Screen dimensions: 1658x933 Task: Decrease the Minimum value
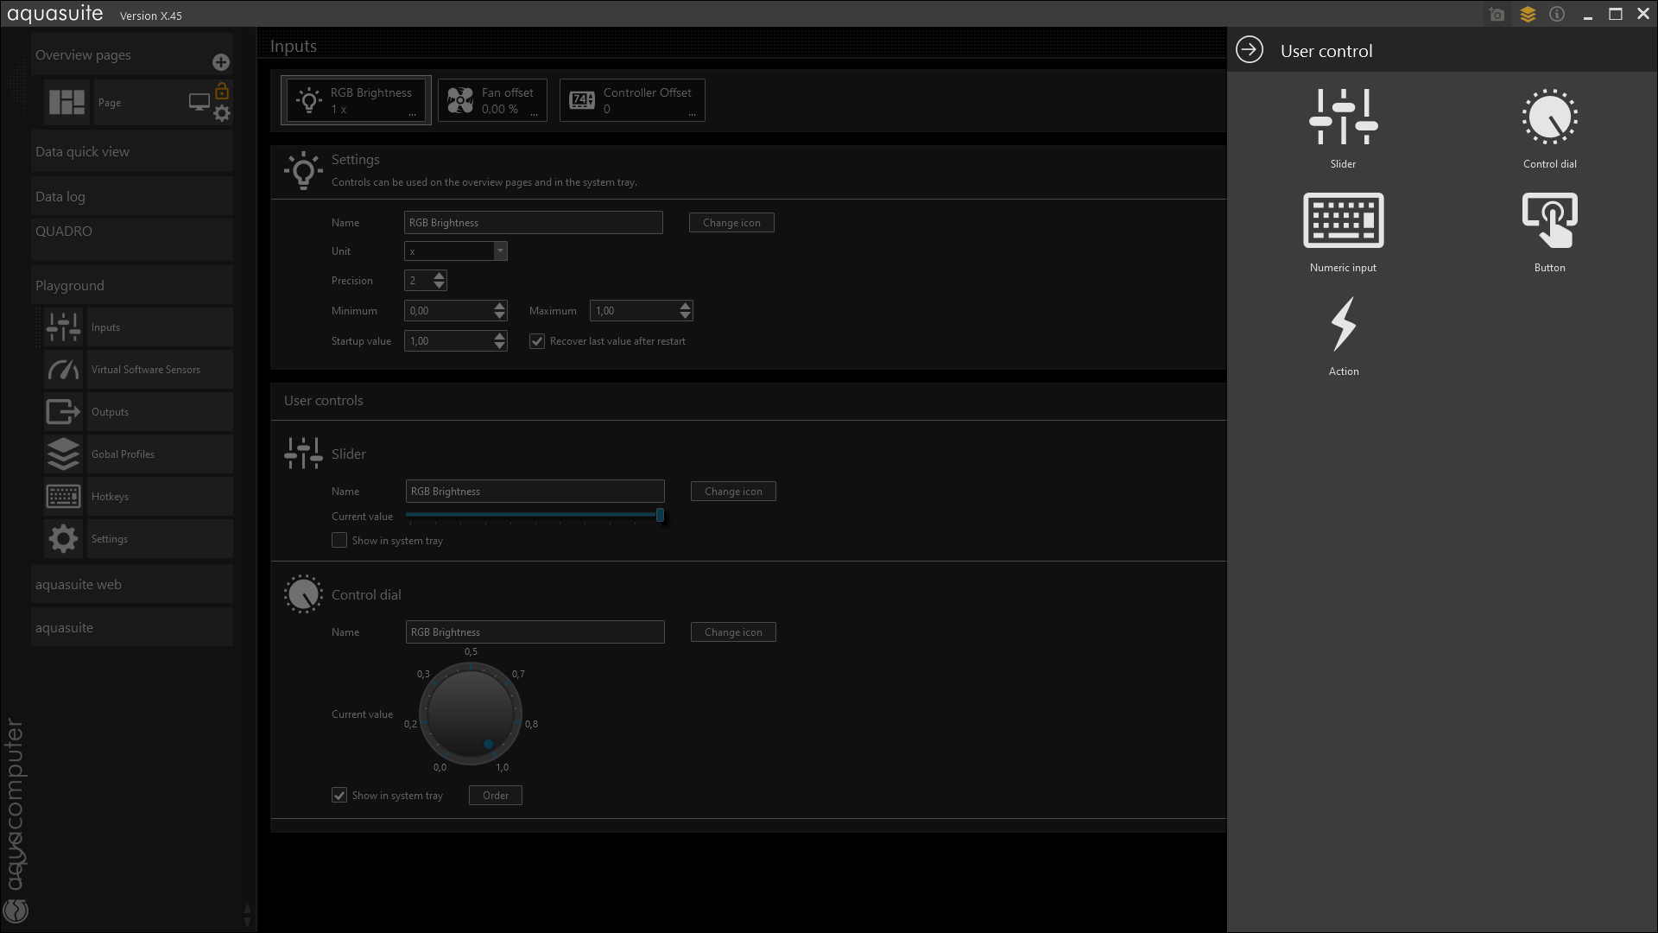tap(500, 315)
